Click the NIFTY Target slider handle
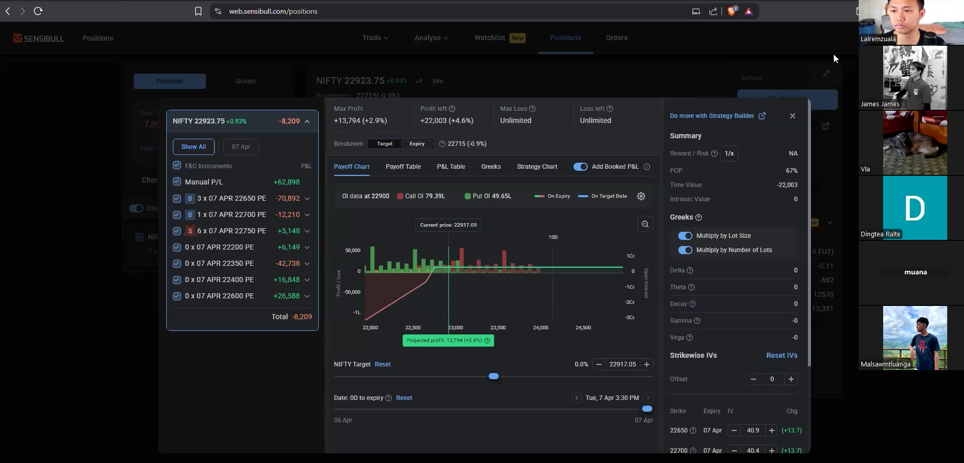 [x=494, y=376]
